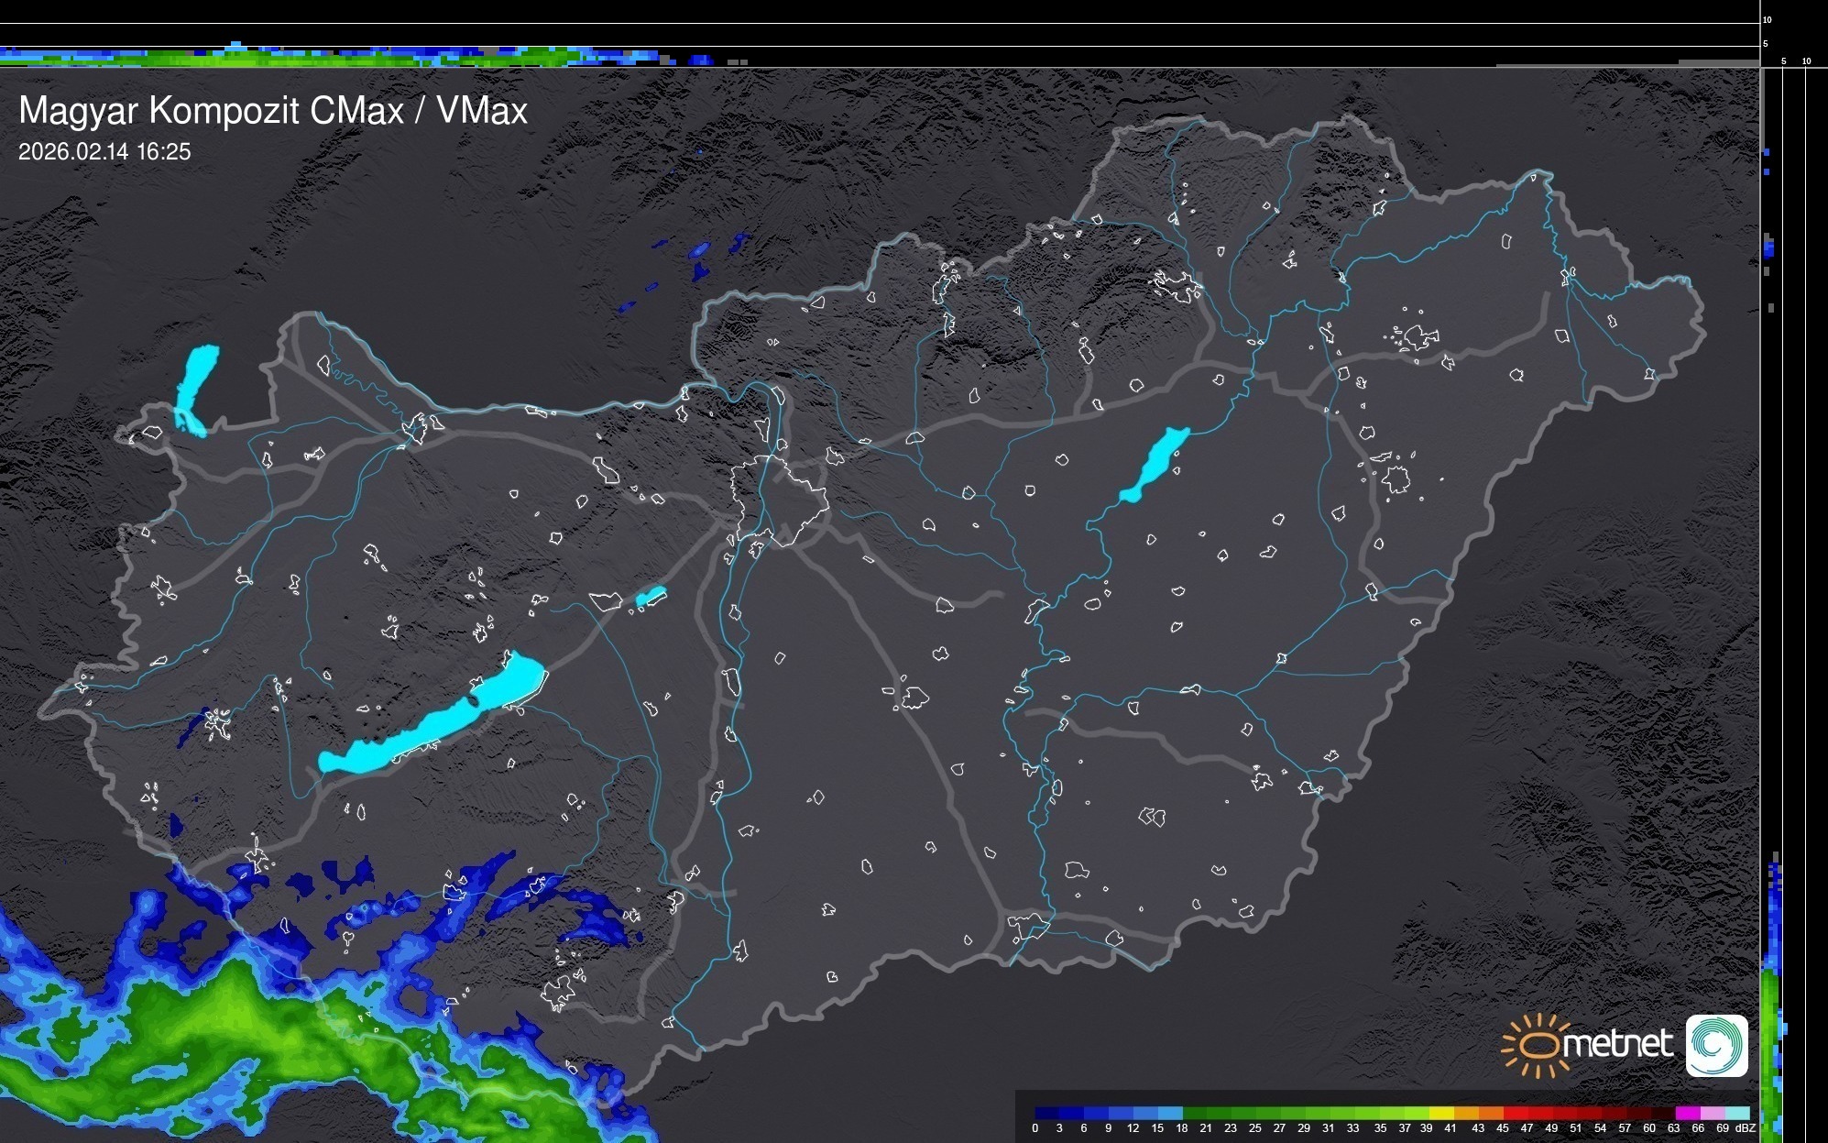Image resolution: width=1828 pixels, height=1143 pixels.
Task: Select the orange 43 dBZ legend swatch
Action: pyautogui.click(x=1490, y=1113)
